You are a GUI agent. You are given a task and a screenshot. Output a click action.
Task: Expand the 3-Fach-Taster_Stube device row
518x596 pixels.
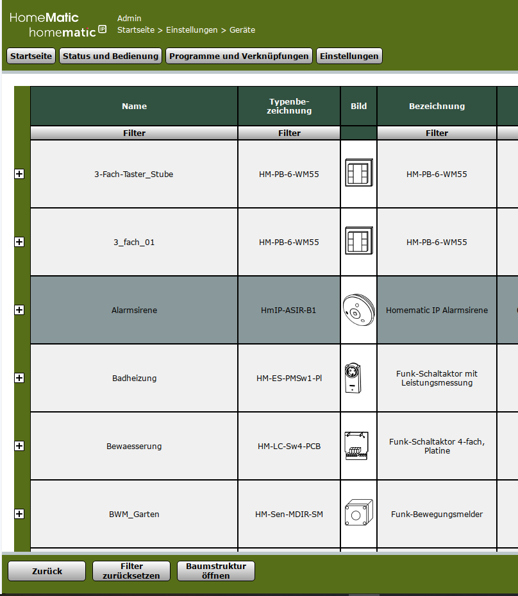(x=19, y=174)
